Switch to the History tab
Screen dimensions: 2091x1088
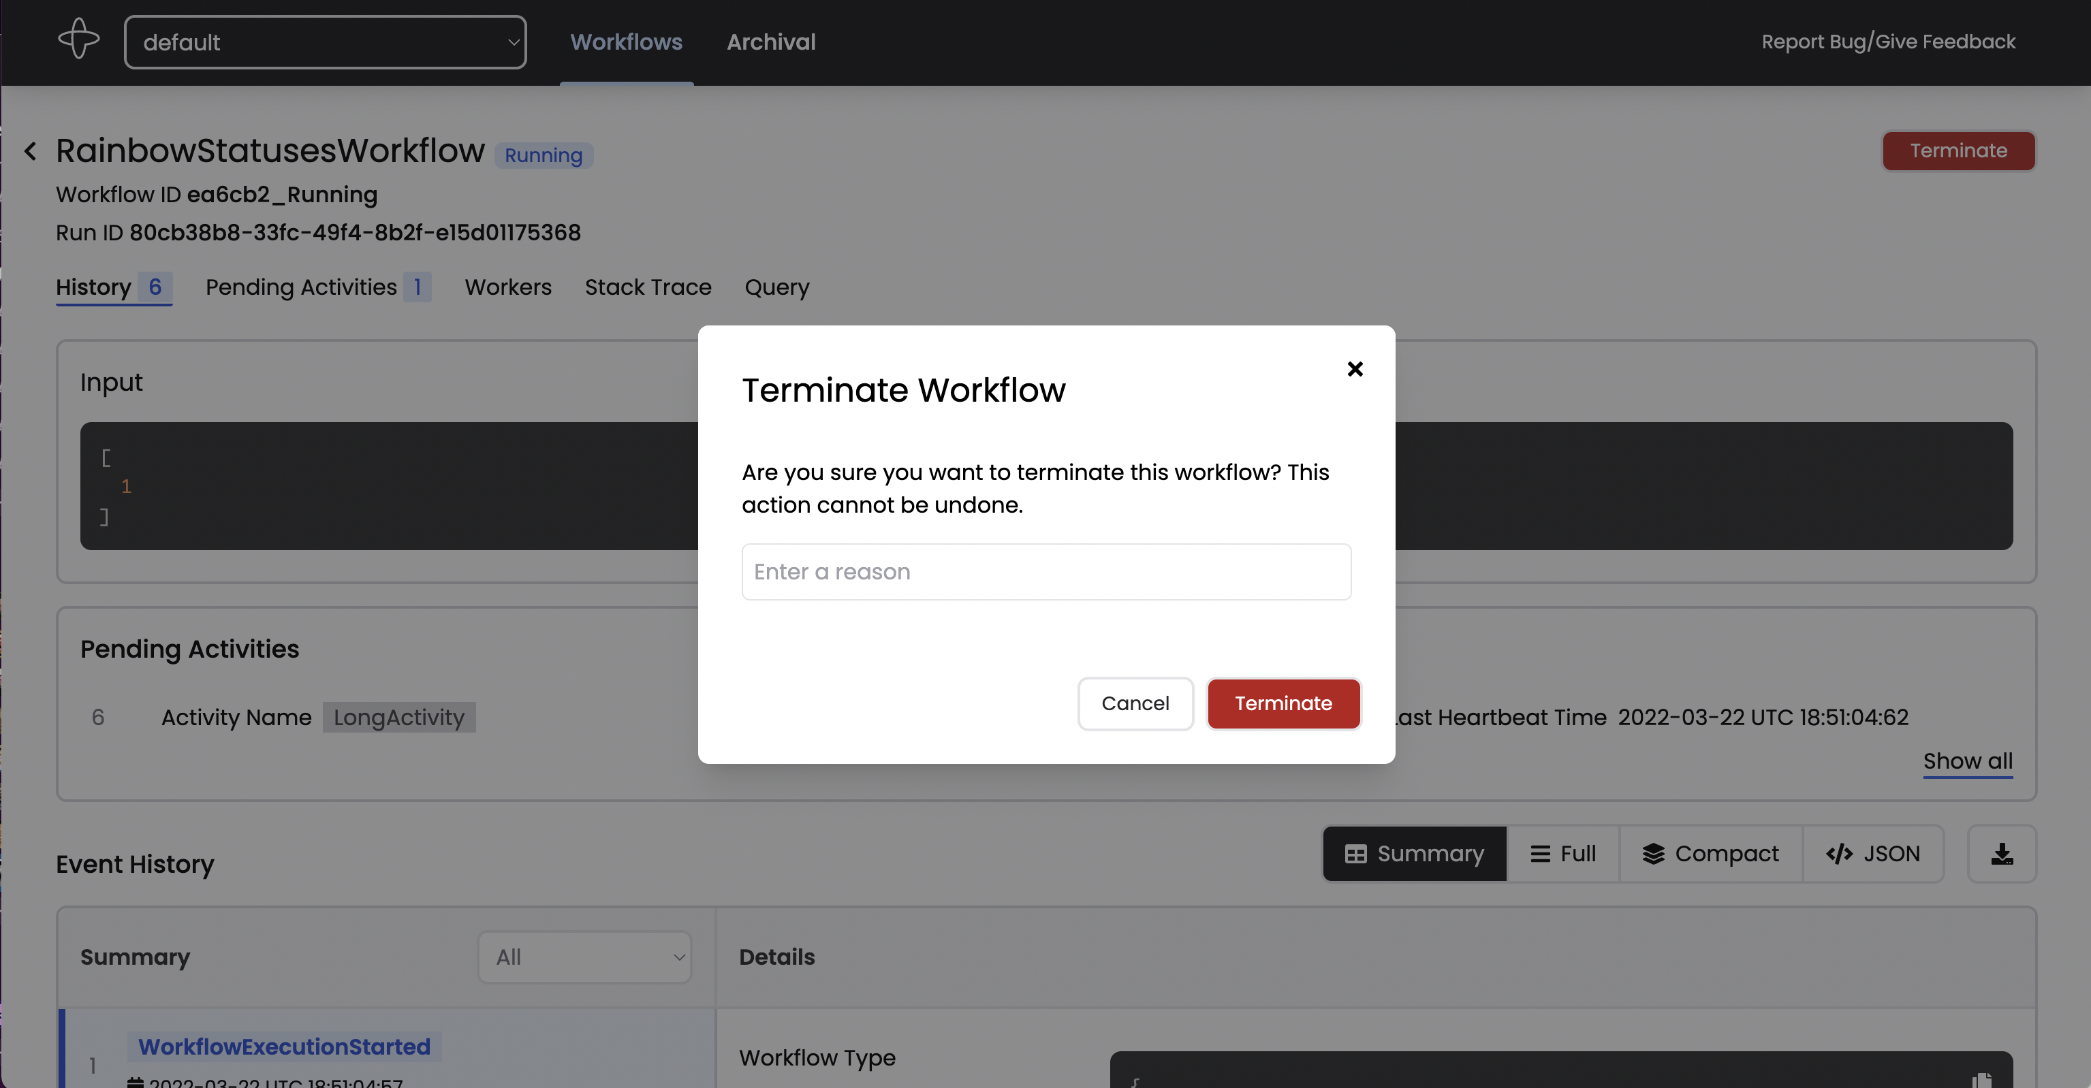point(114,287)
